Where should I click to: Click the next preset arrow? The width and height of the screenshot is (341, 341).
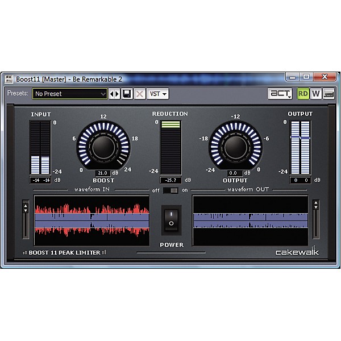(x=117, y=94)
